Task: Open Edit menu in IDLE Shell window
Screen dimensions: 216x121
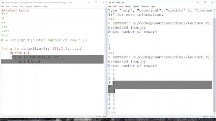Action: point(115,6)
